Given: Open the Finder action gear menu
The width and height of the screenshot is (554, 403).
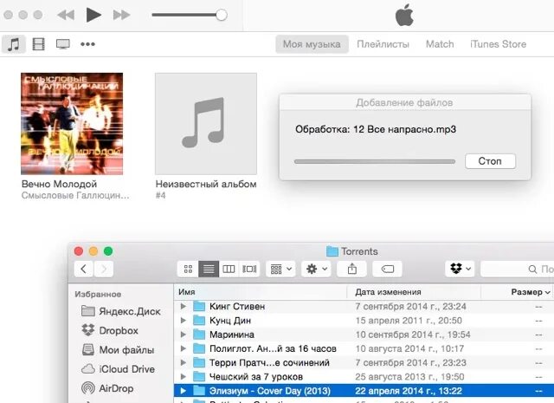Looking at the screenshot, I should point(316,270).
